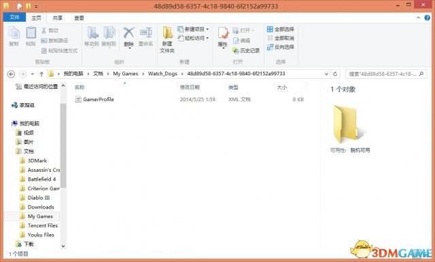Click the Up one level arrow
The height and width of the screenshot is (262, 435).
(x=41, y=74)
